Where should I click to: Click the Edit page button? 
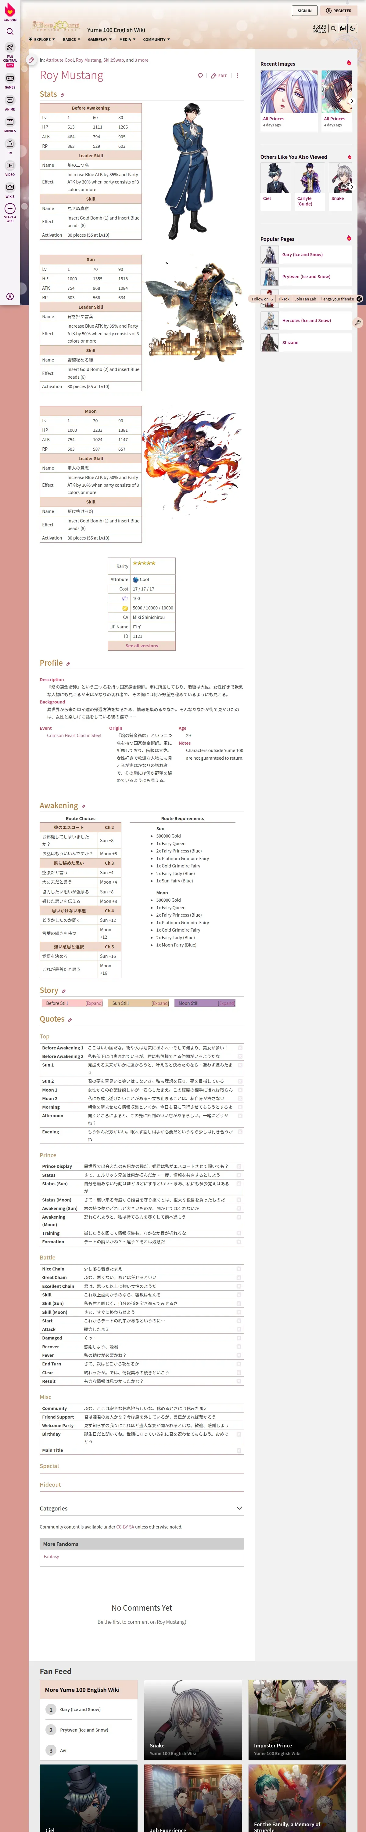point(219,75)
